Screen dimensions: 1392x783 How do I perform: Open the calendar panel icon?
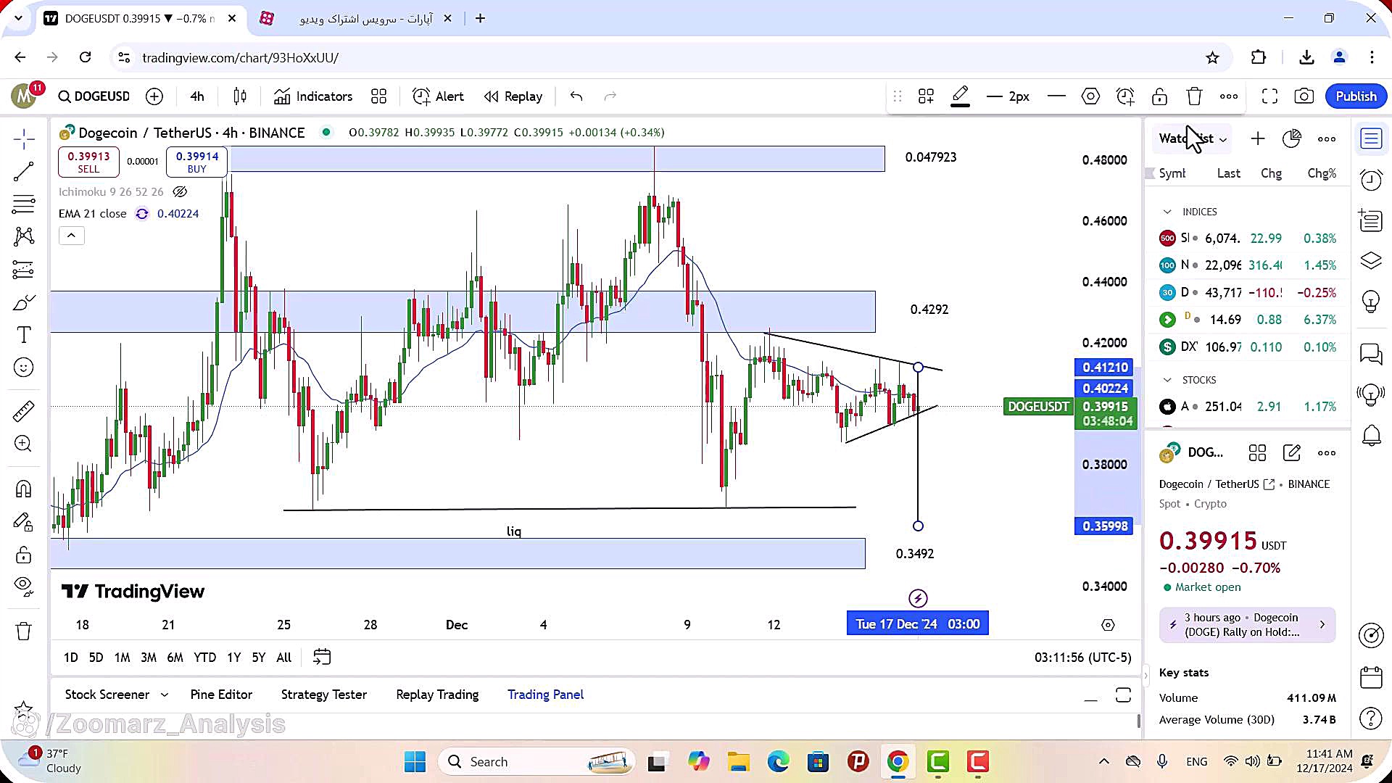pos(1371,677)
